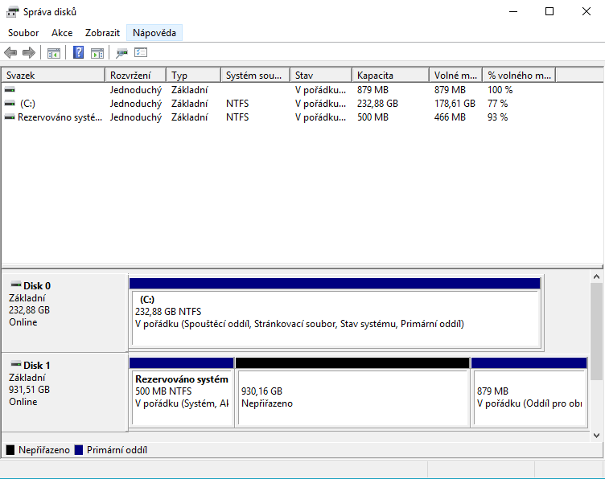This screenshot has height=479, width=605.
Task: Open the Nápověda menu
Action: point(154,33)
